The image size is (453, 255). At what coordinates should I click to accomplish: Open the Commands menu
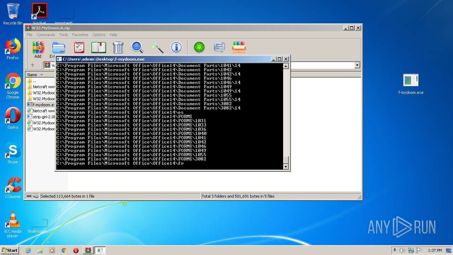(46, 35)
